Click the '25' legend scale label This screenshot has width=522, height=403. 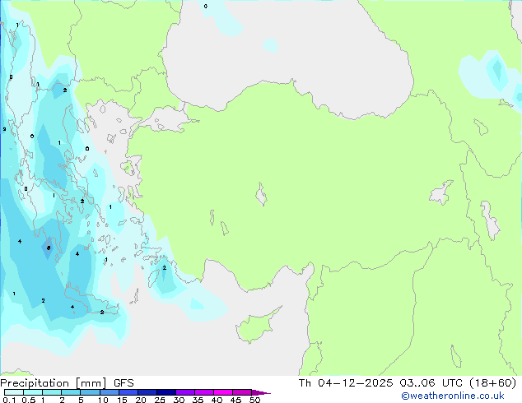pos(160,400)
